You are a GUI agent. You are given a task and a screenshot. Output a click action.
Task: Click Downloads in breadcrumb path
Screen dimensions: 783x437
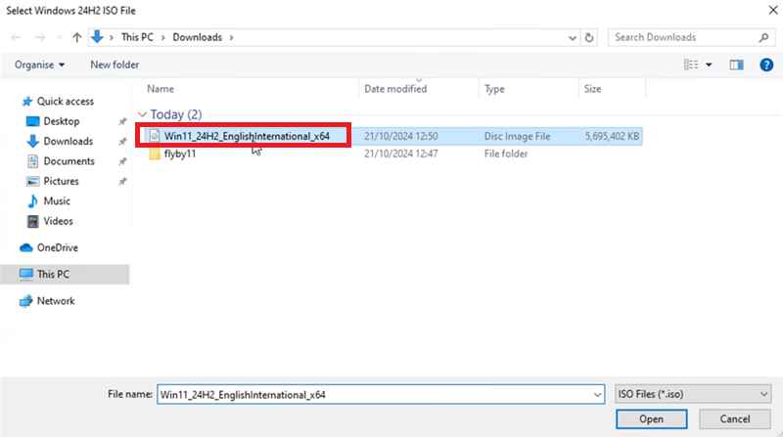pos(198,37)
